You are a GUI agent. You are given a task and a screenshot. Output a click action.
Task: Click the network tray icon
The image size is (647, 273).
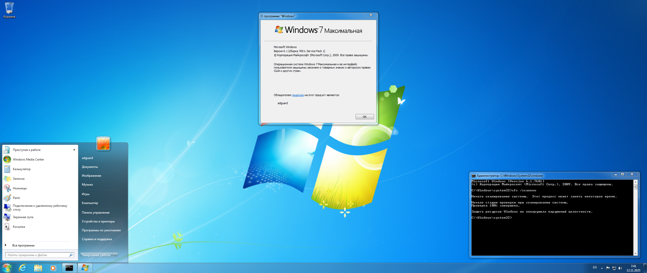coord(614,268)
